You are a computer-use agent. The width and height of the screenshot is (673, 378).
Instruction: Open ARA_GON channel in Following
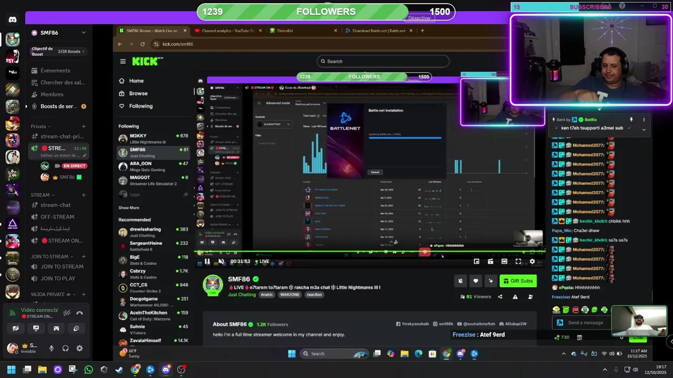click(x=153, y=166)
